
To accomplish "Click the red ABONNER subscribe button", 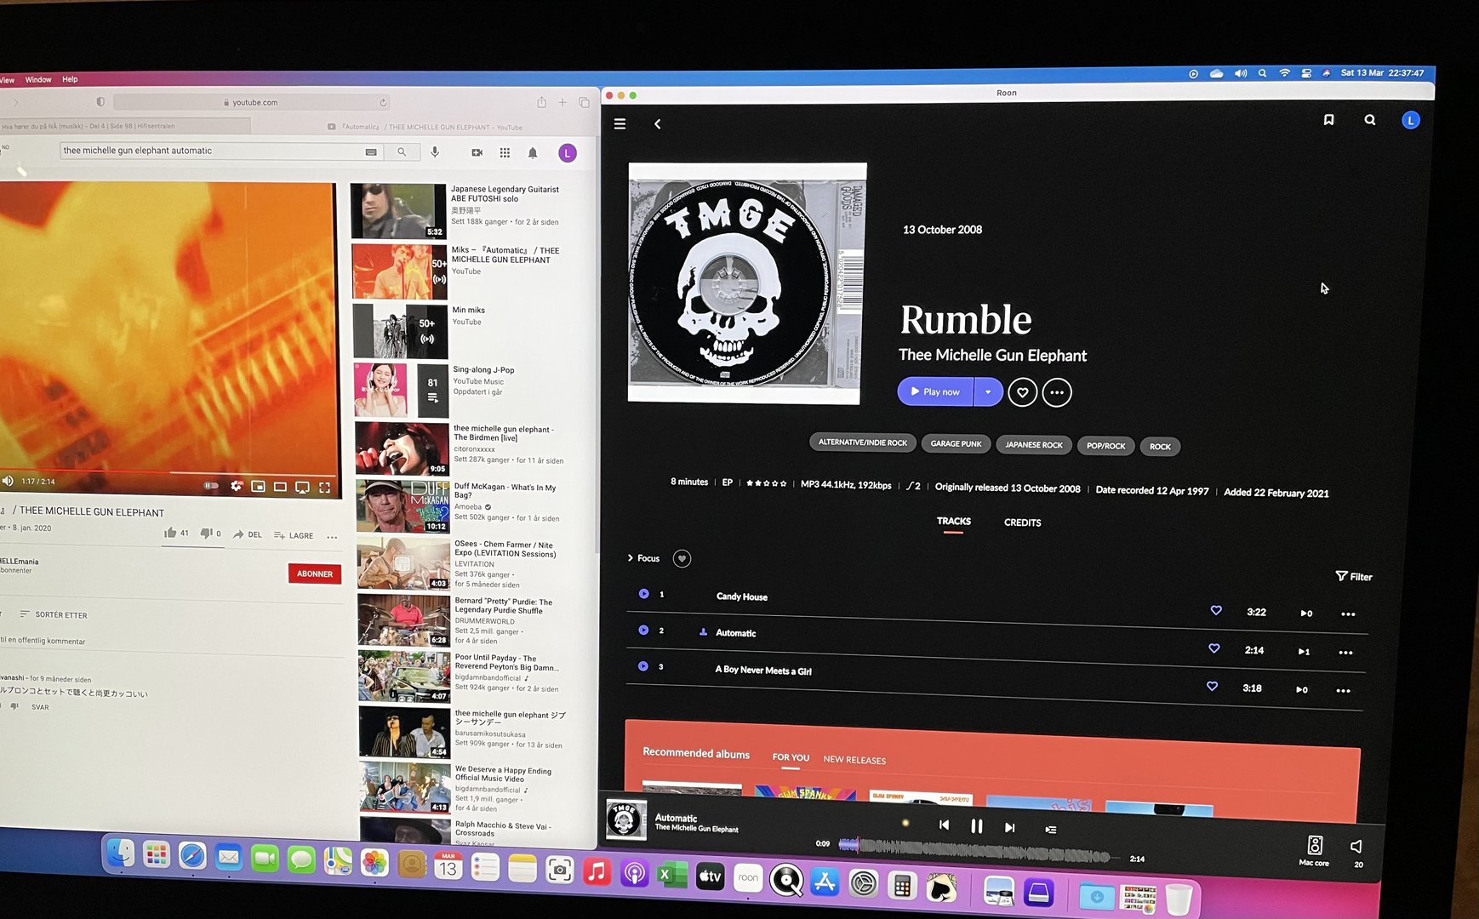I will 315,574.
